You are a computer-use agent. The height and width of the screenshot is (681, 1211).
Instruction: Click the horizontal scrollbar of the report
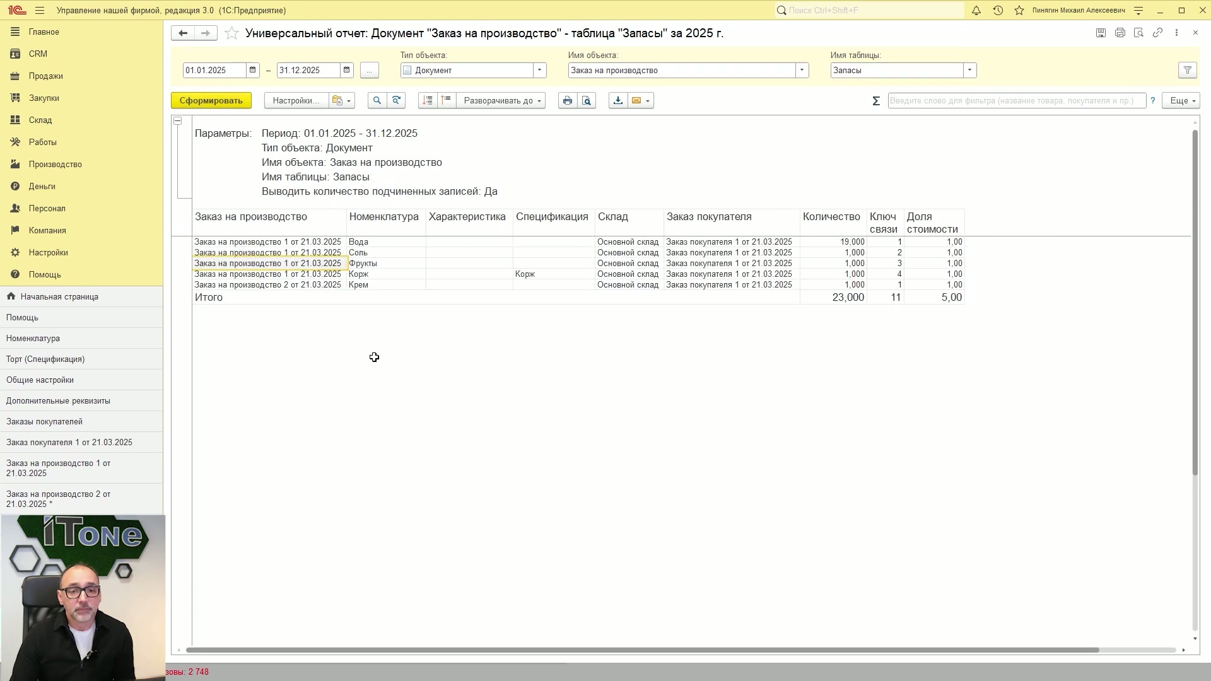click(642, 650)
